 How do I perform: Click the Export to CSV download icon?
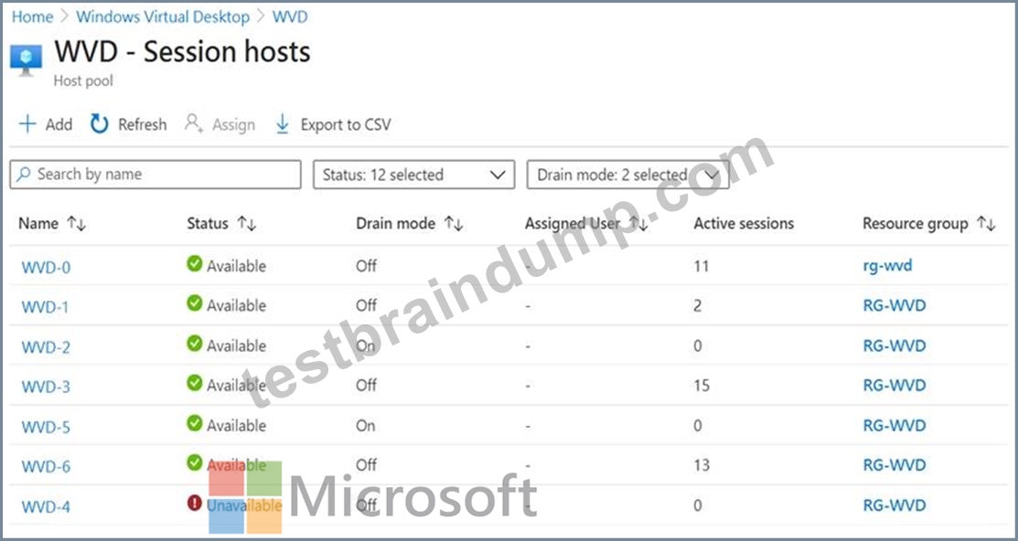(283, 124)
